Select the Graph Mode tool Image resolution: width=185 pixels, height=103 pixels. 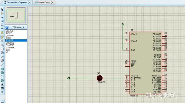tap(2, 45)
